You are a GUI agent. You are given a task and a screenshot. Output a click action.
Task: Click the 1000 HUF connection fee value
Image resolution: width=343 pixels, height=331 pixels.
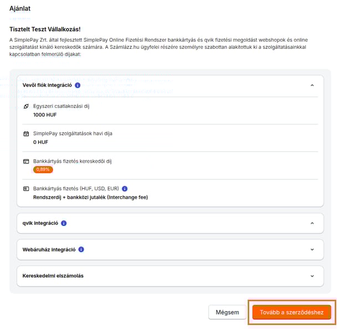click(45, 115)
